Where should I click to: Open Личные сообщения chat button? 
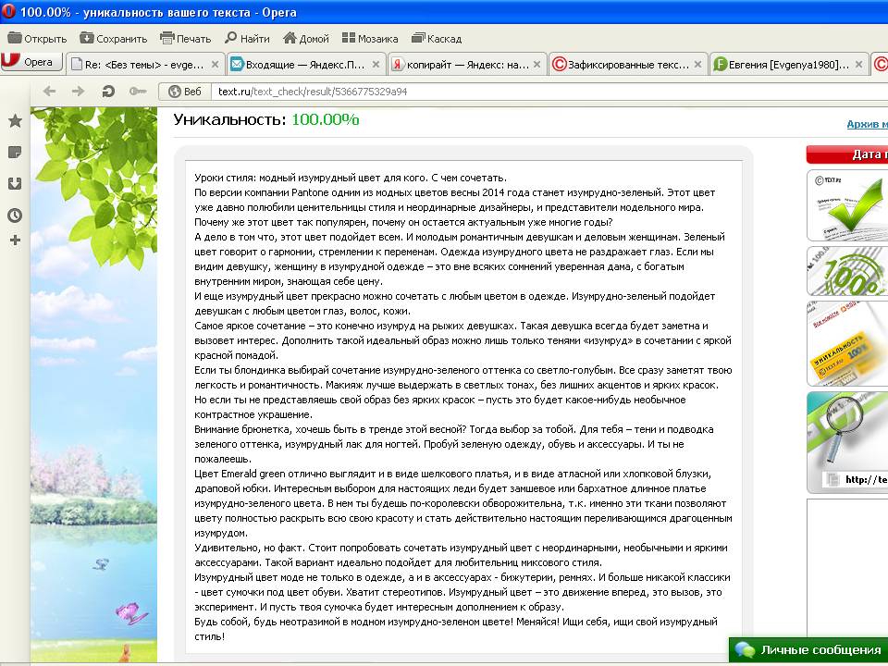[x=808, y=650]
